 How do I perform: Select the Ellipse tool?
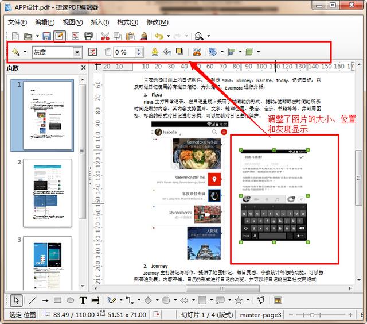tap(70, 300)
